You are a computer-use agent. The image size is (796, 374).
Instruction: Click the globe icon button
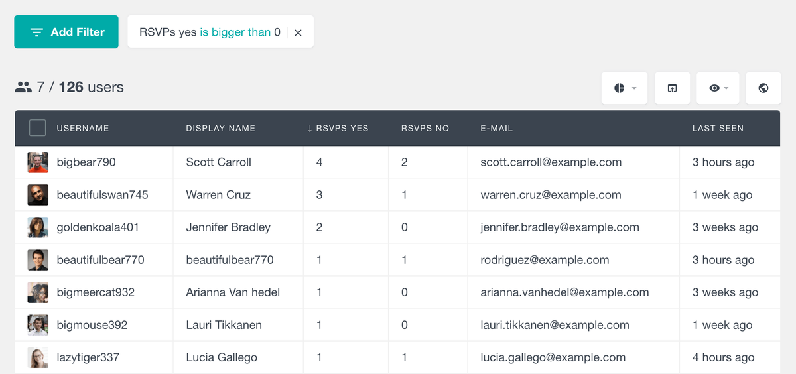pos(763,88)
